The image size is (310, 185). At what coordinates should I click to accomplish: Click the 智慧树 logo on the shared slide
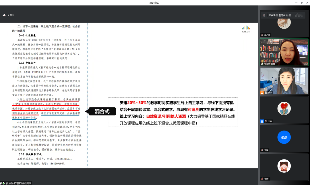coord(246,29)
